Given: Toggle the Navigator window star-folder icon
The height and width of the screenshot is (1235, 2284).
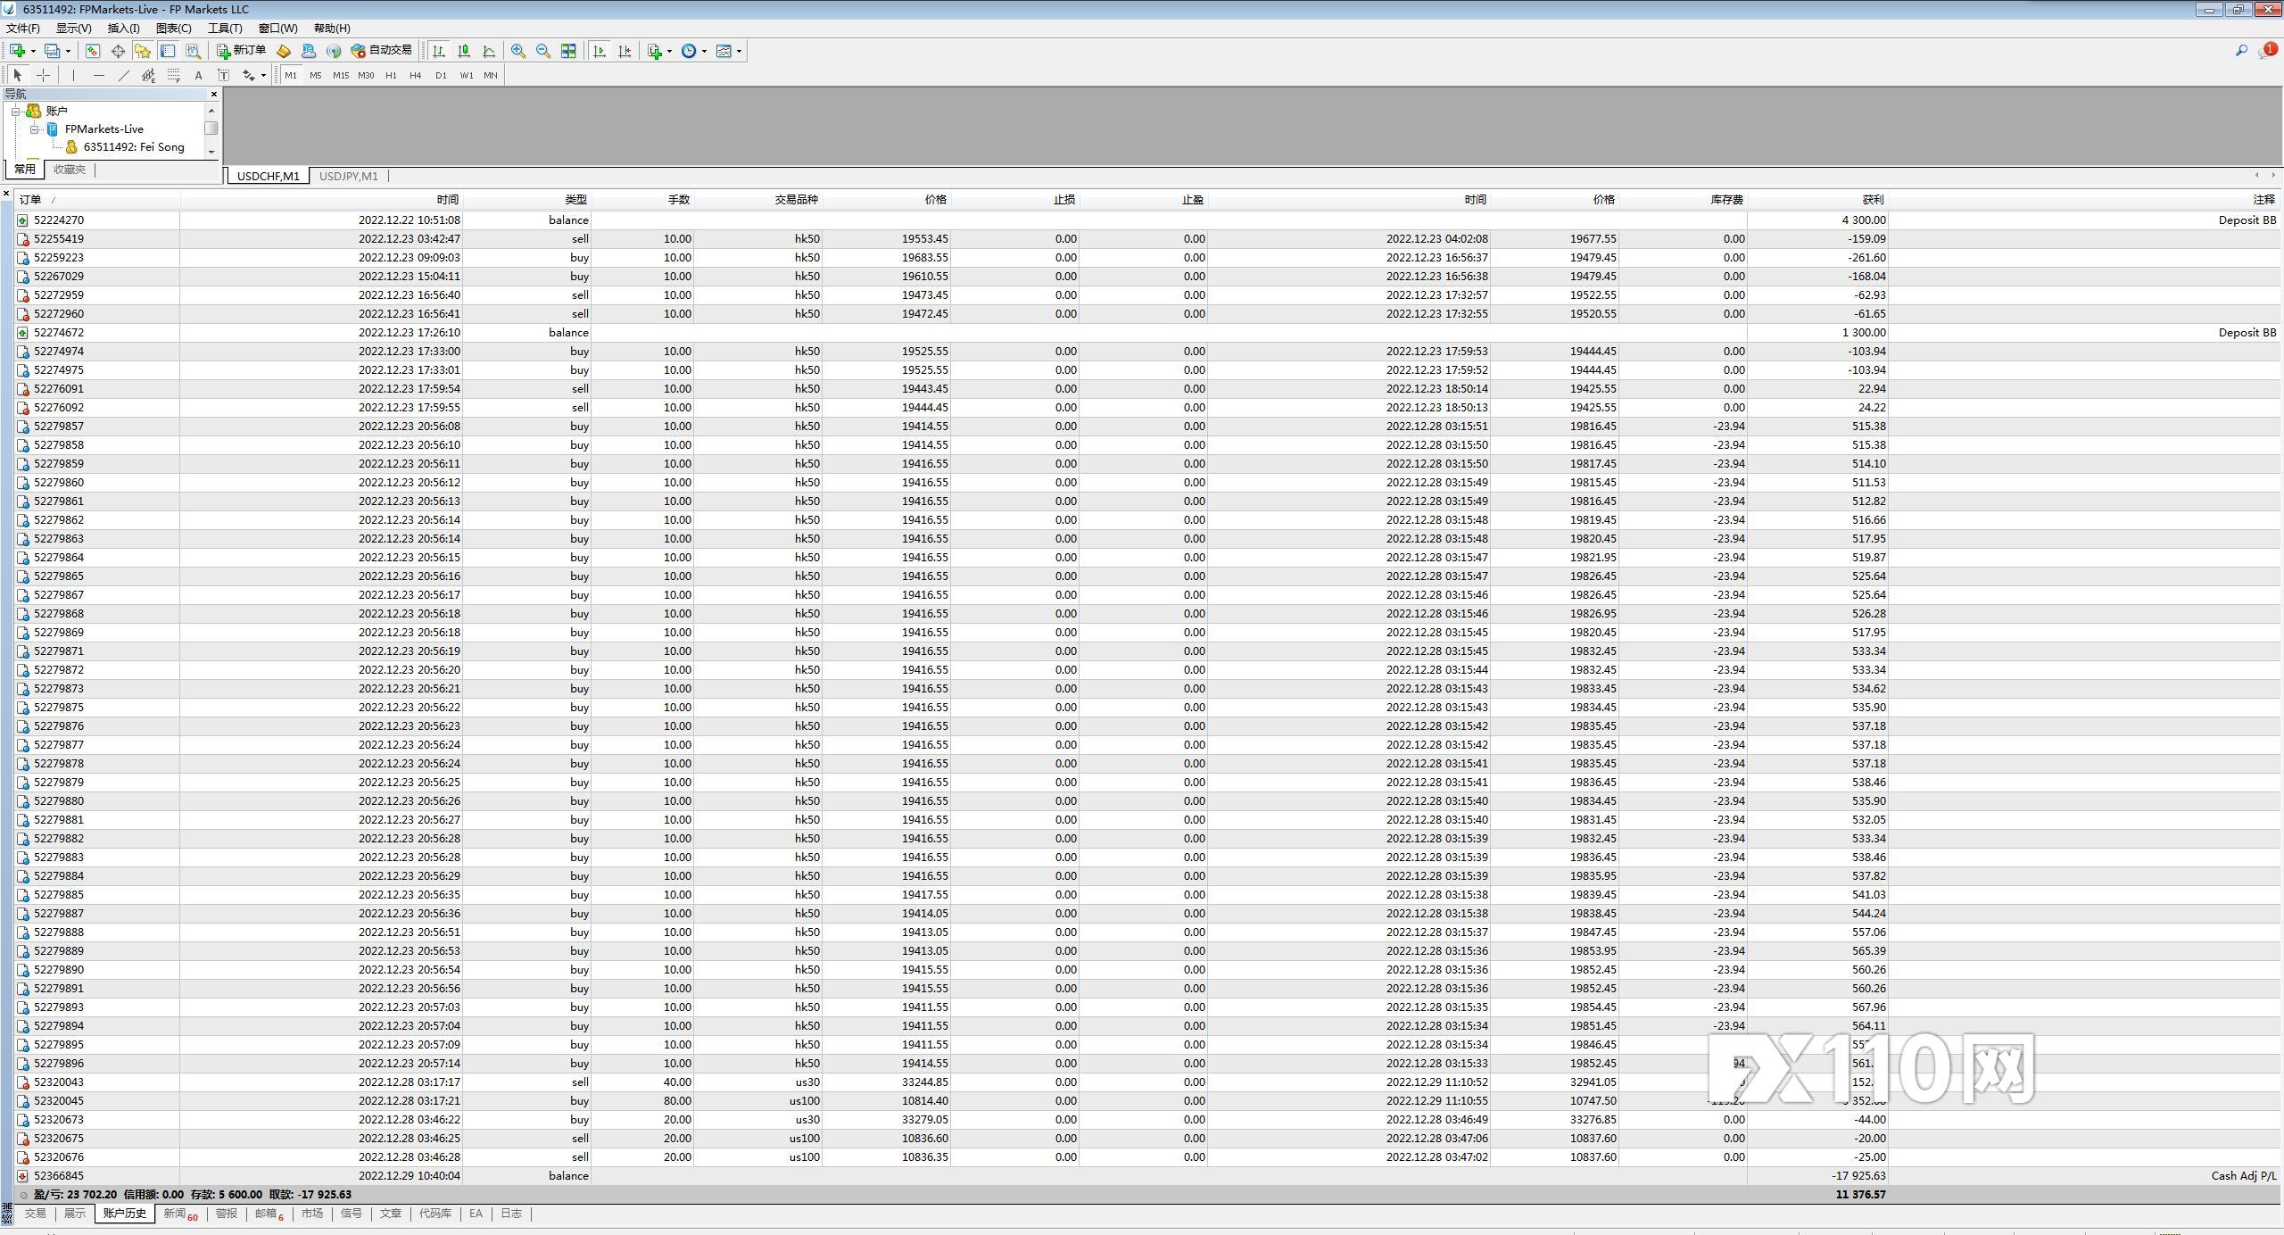Looking at the screenshot, I should click(x=142, y=51).
